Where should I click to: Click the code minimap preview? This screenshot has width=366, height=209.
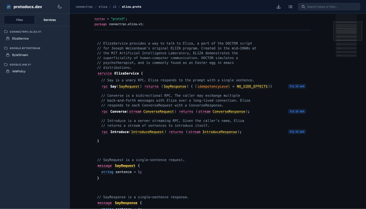346,36
